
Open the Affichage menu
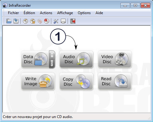click(x=65, y=13)
